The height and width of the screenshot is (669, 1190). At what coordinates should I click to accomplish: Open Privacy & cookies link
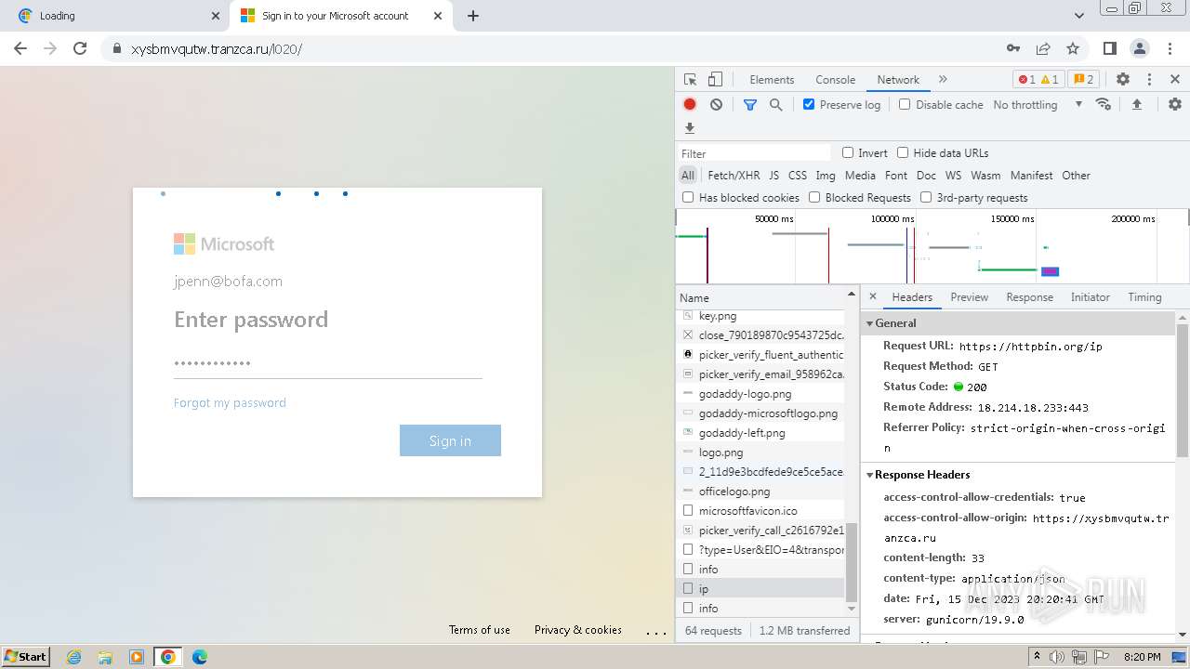(577, 630)
